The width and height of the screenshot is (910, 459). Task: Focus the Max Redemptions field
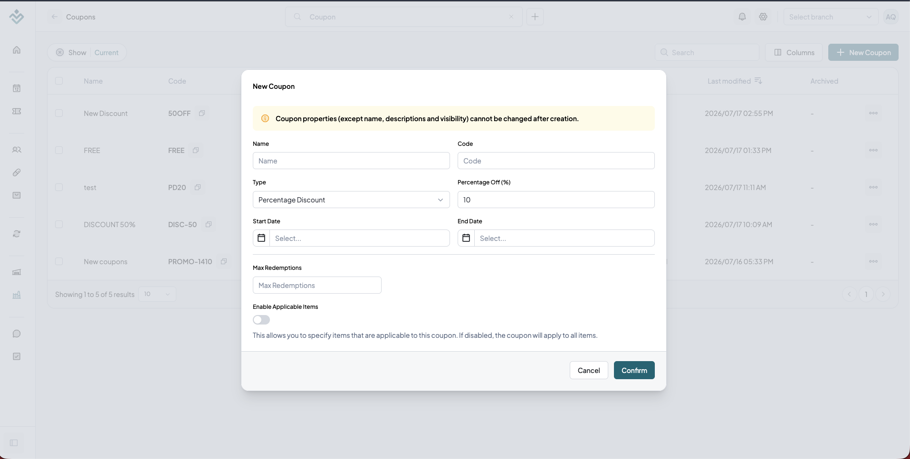(317, 285)
